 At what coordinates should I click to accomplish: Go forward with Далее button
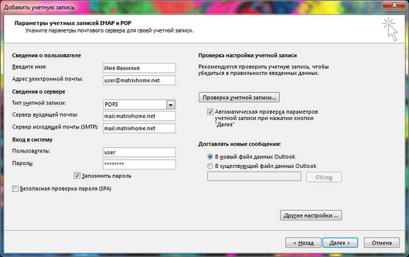pos(340,242)
